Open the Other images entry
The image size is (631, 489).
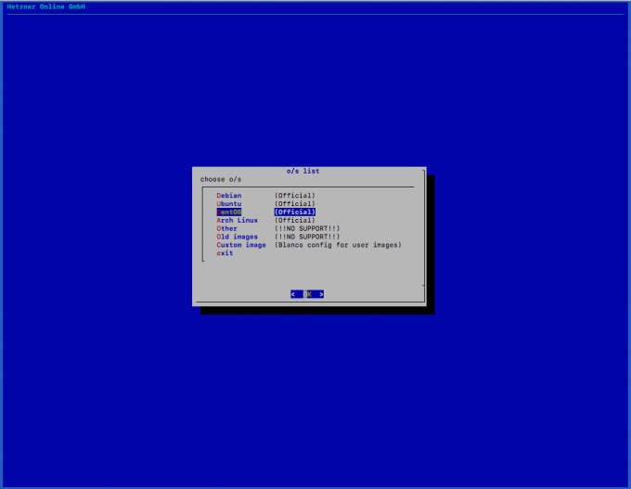(227, 228)
